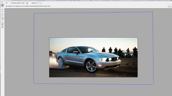The image size is (172, 96).
Task: Select the Zoom magnifier tool
Action: (x=2, y=27)
